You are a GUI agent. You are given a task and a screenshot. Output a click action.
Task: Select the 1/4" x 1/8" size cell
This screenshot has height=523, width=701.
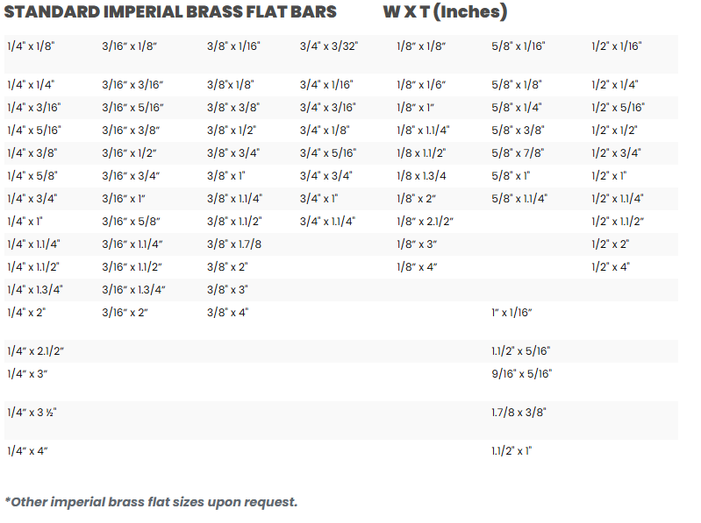pos(29,46)
